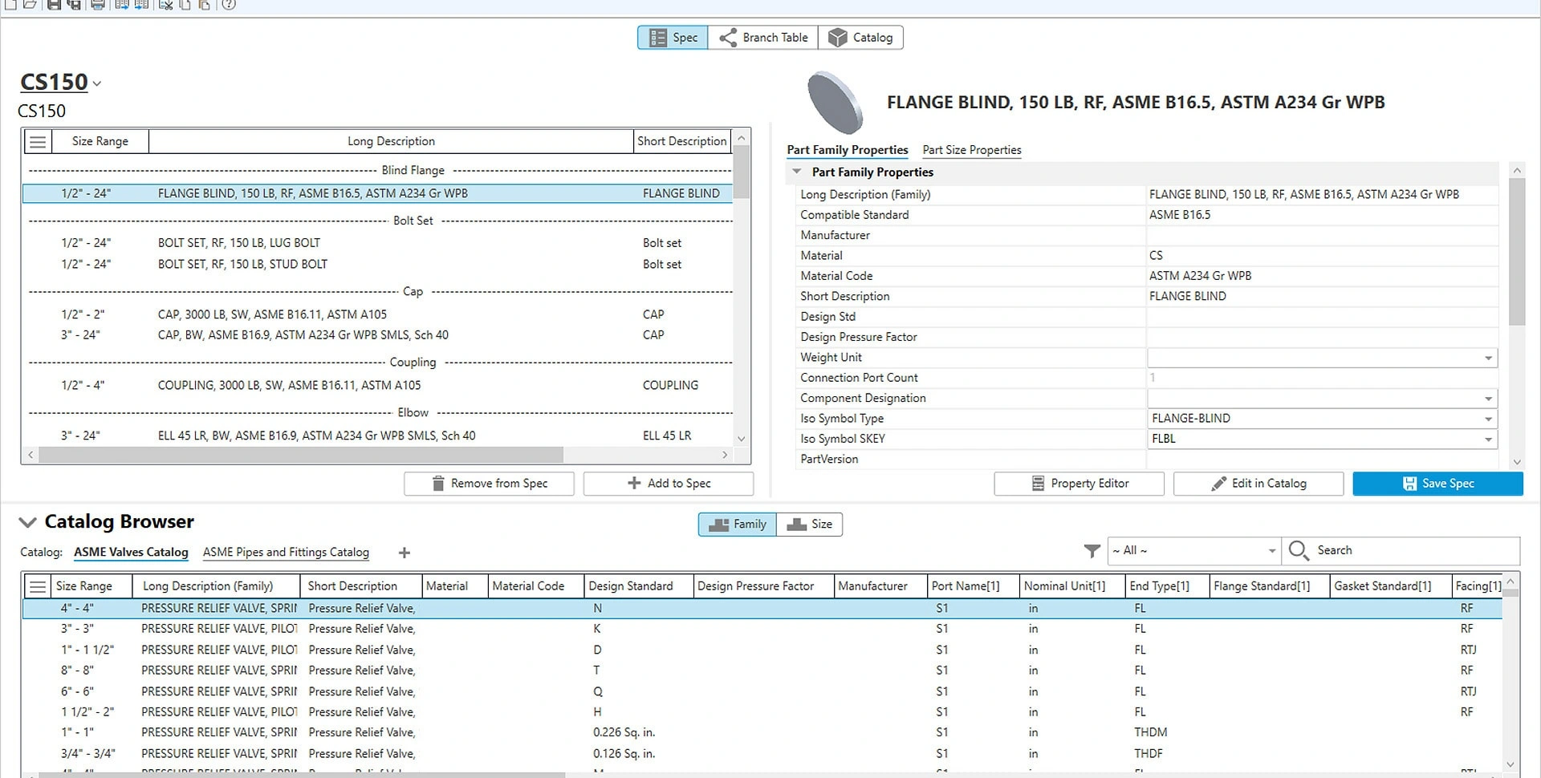Collapse the Catalog Browser panel
This screenshot has width=1541, height=778.
(28, 522)
